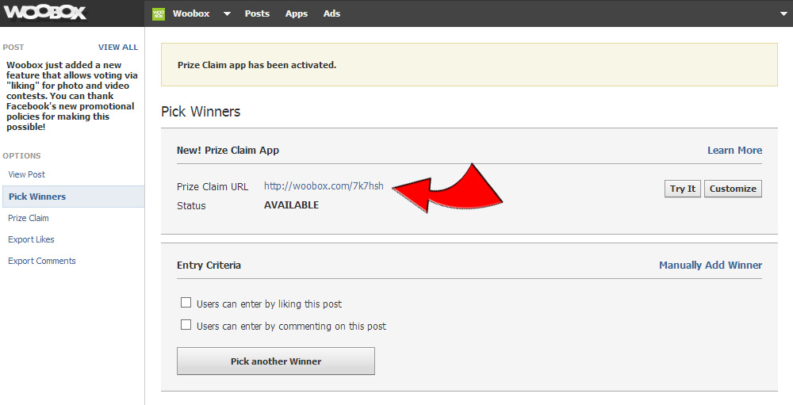The image size is (793, 405).
Task: Click the VIEW ALL posts link
Action: (x=118, y=47)
